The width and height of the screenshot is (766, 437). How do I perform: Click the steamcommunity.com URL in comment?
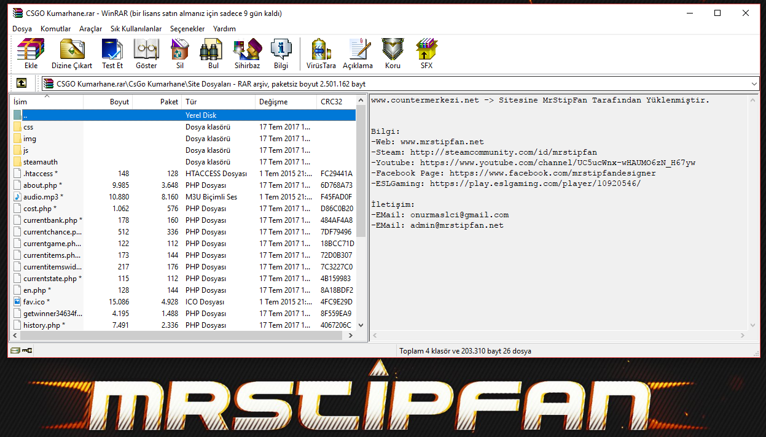point(504,152)
